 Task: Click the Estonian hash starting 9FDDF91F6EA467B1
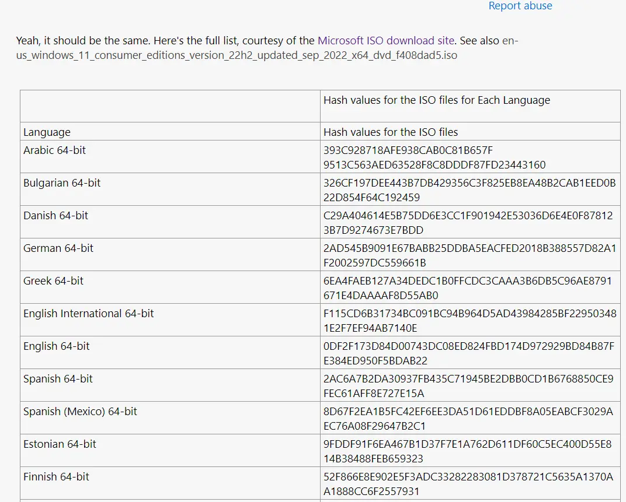pos(468,452)
